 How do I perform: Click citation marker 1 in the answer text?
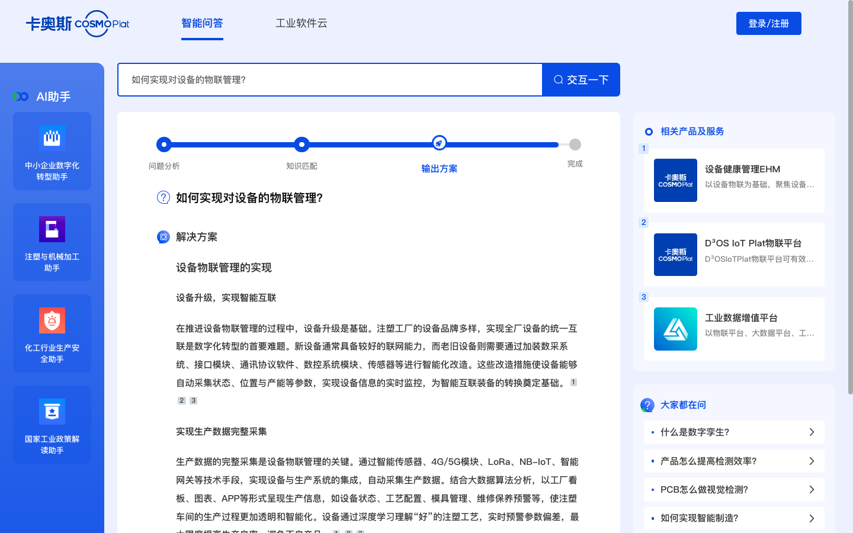(x=573, y=383)
